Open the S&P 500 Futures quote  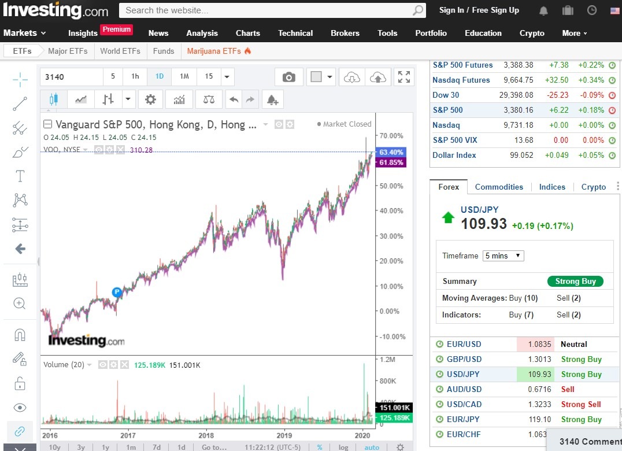(x=462, y=65)
